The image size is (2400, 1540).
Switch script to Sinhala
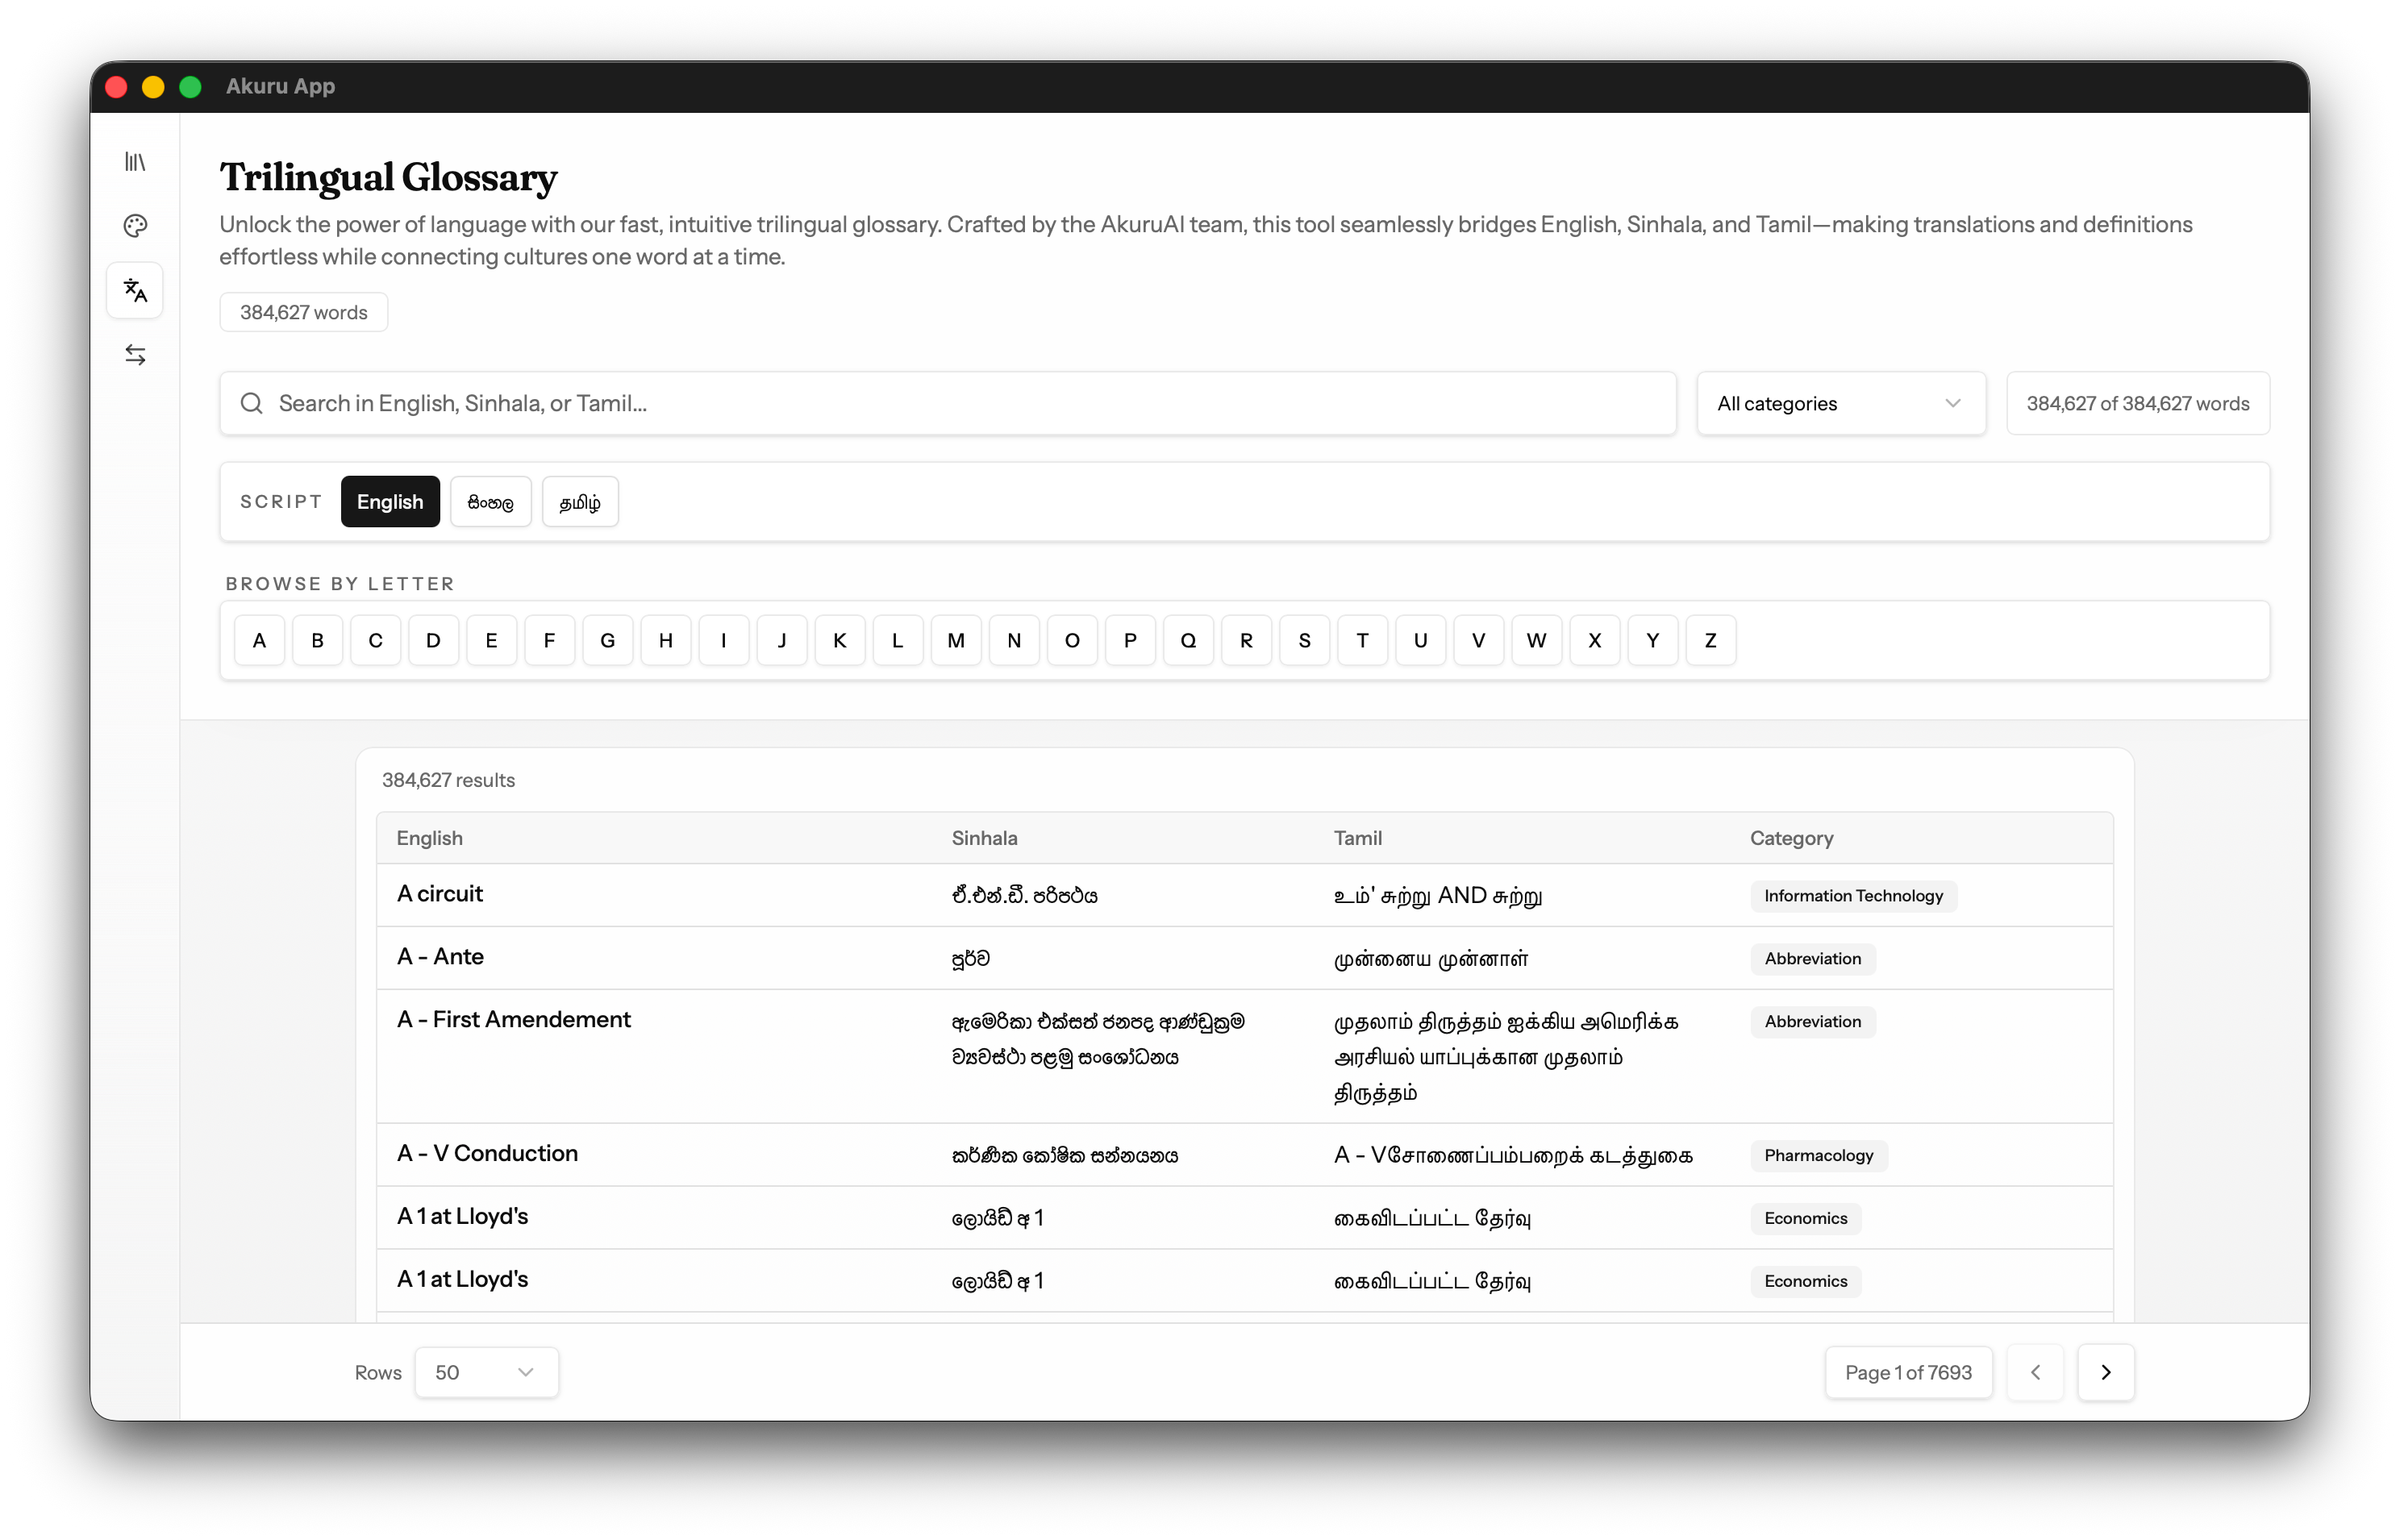pos(490,502)
